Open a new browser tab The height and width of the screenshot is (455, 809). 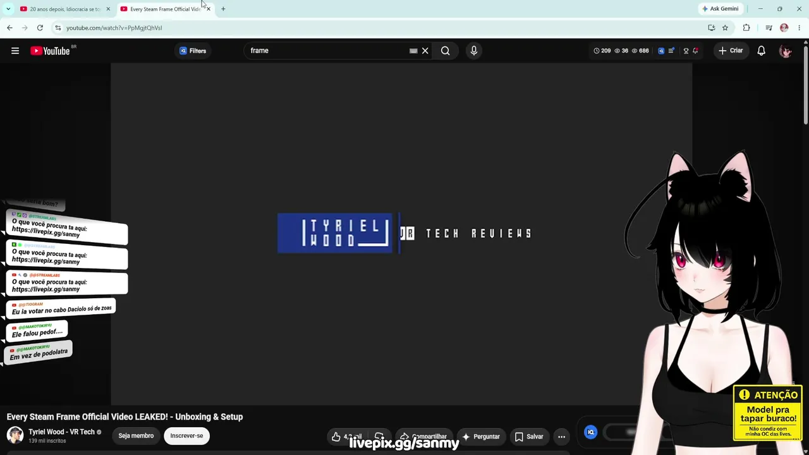(223, 9)
